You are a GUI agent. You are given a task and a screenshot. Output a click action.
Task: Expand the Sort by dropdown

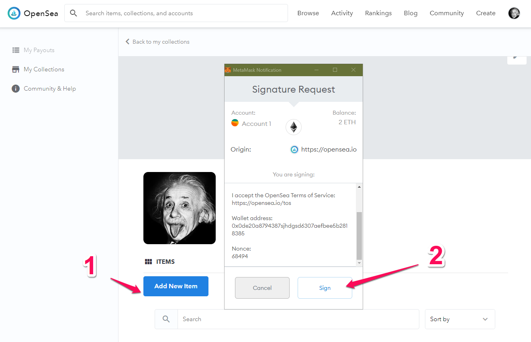pyautogui.click(x=460, y=319)
